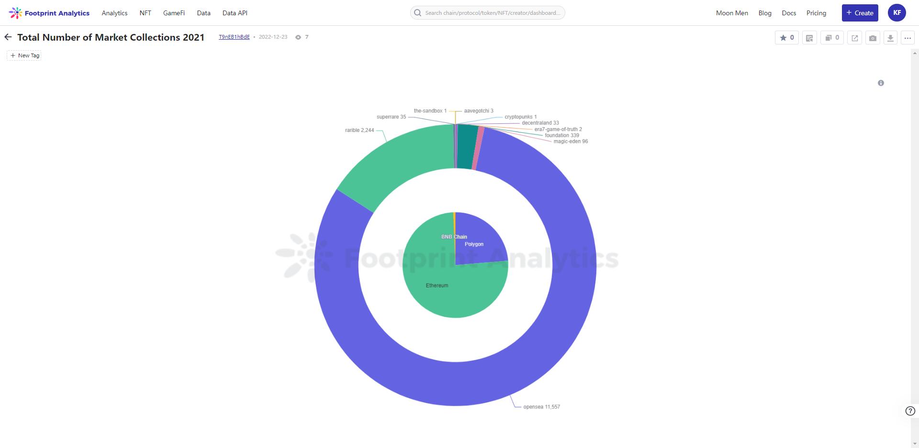Click the chart info icon
This screenshot has height=448, width=919.
click(x=881, y=83)
